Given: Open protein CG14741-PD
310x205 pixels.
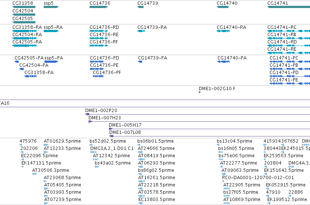Looking at the screenshot, I should [290, 76].
